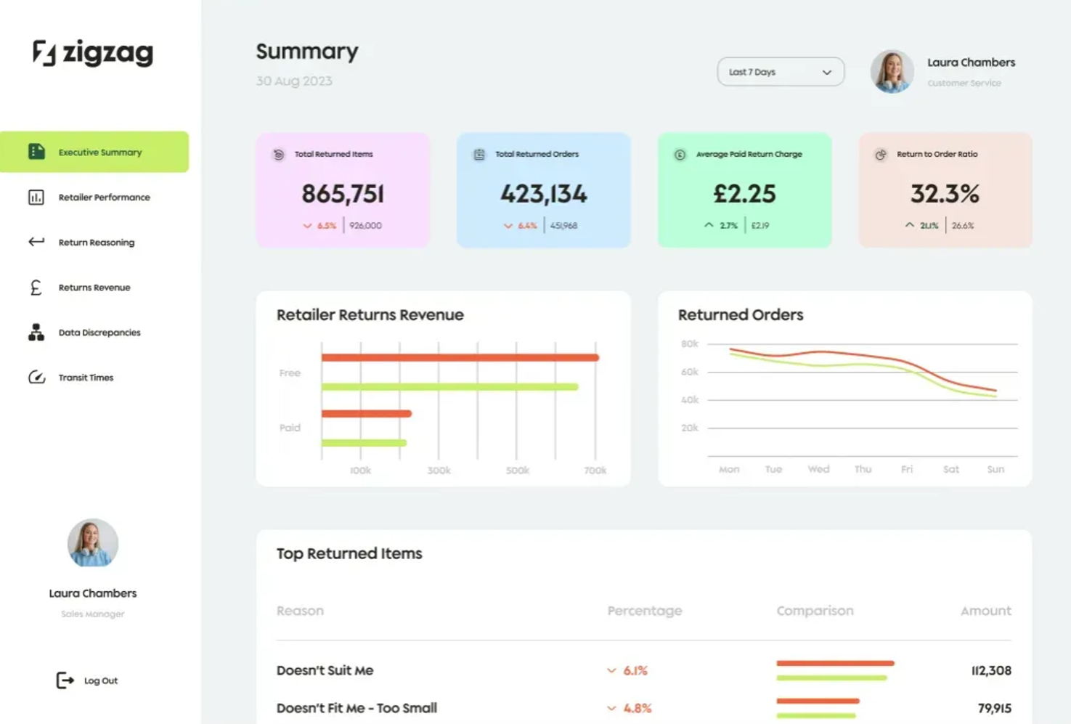Viewport: 1071px width, 724px height.
Task: Select the Average Paid Return Charge coin icon
Action: tap(678, 154)
